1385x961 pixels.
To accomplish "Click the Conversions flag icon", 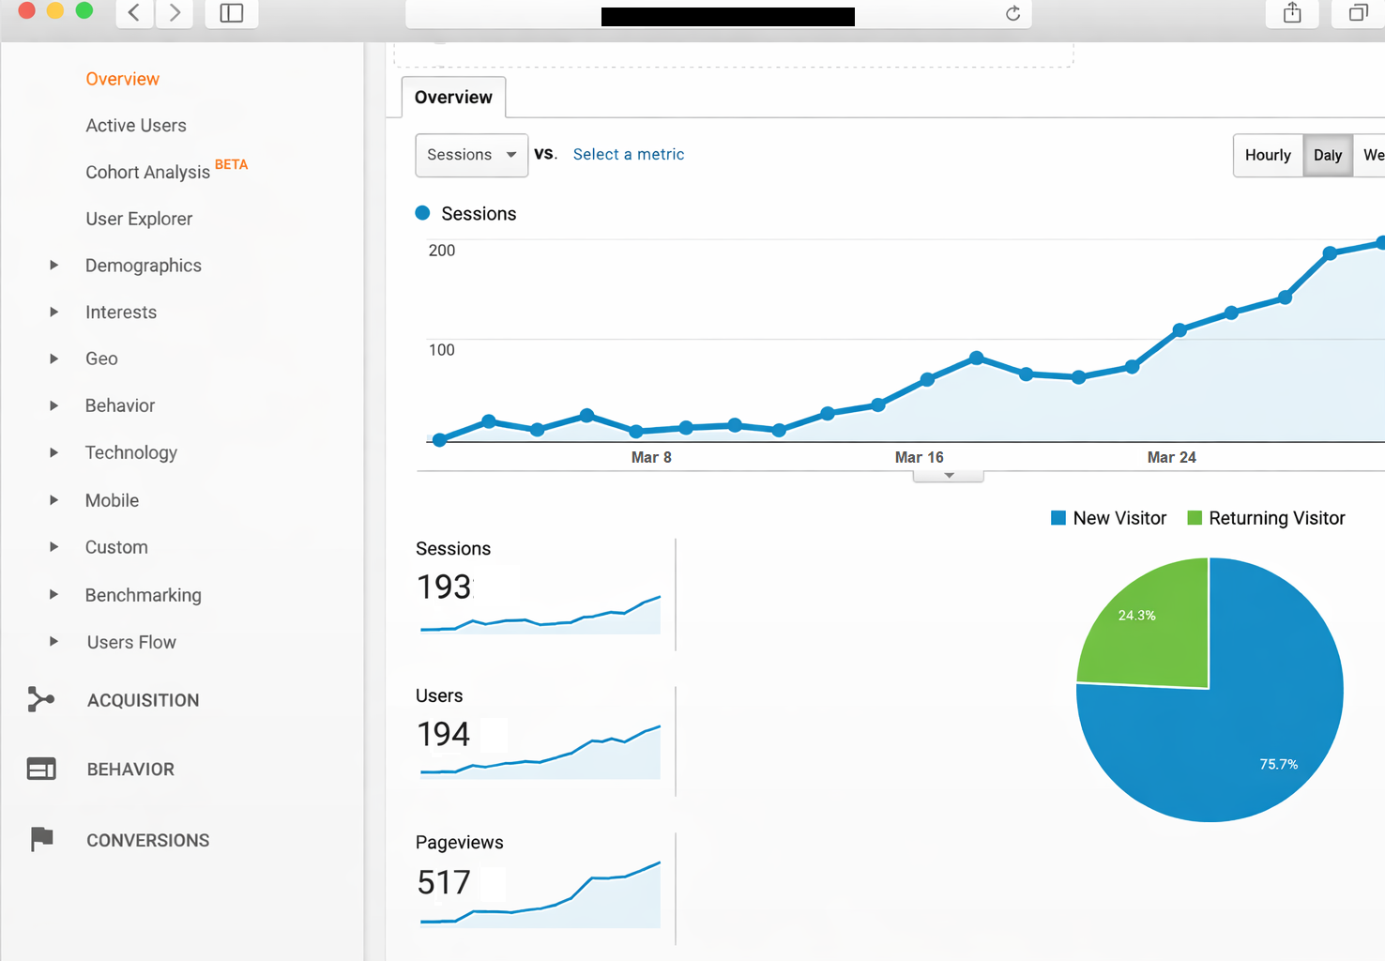I will [41, 839].
